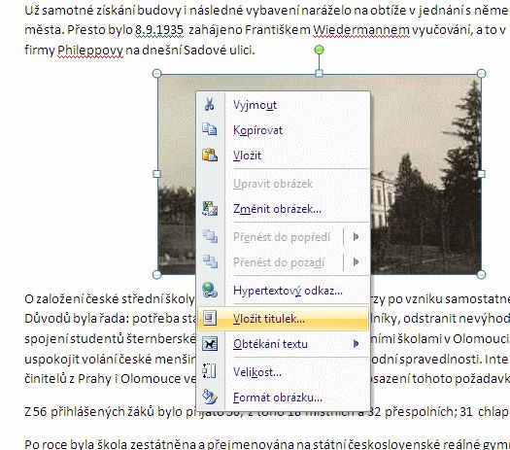Click the Kopírovat copy icon
This screenshot has width=510, height=450.
coord(210,129)
